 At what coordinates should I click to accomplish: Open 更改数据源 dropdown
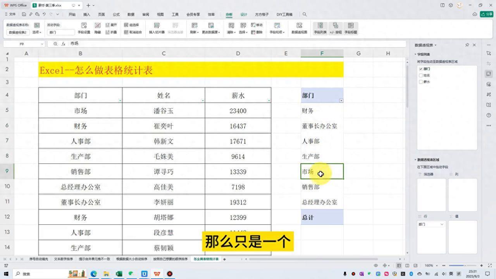211,32
